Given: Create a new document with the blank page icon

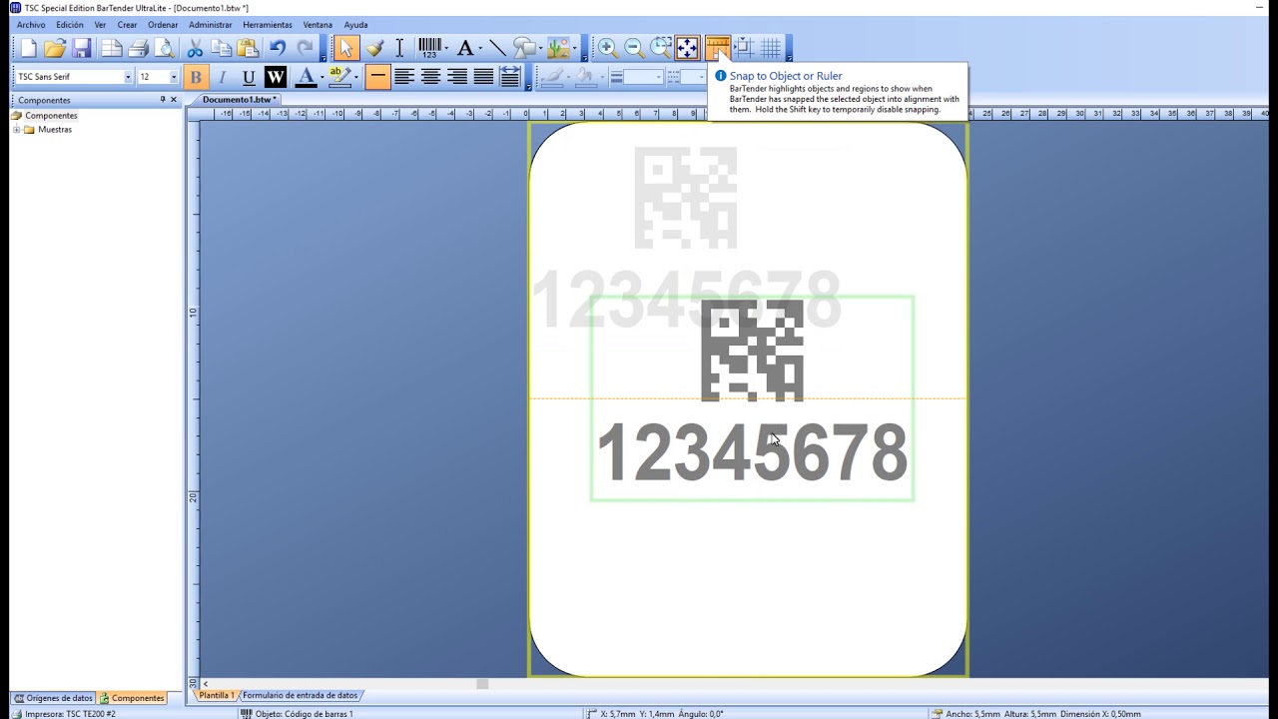Looking at the screenshot, I should (x=28, y=48).
